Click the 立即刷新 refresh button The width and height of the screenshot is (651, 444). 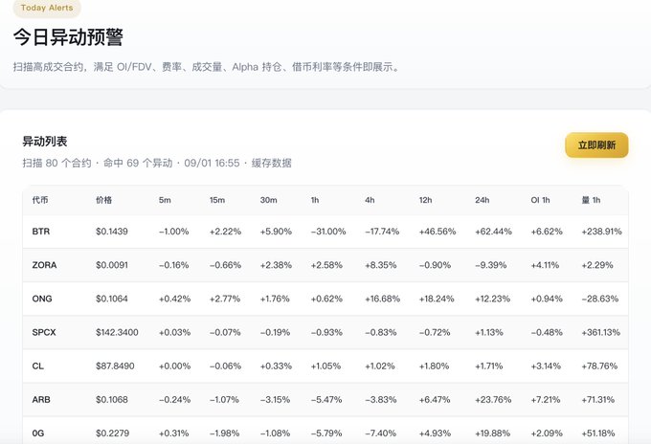(596, 145)
